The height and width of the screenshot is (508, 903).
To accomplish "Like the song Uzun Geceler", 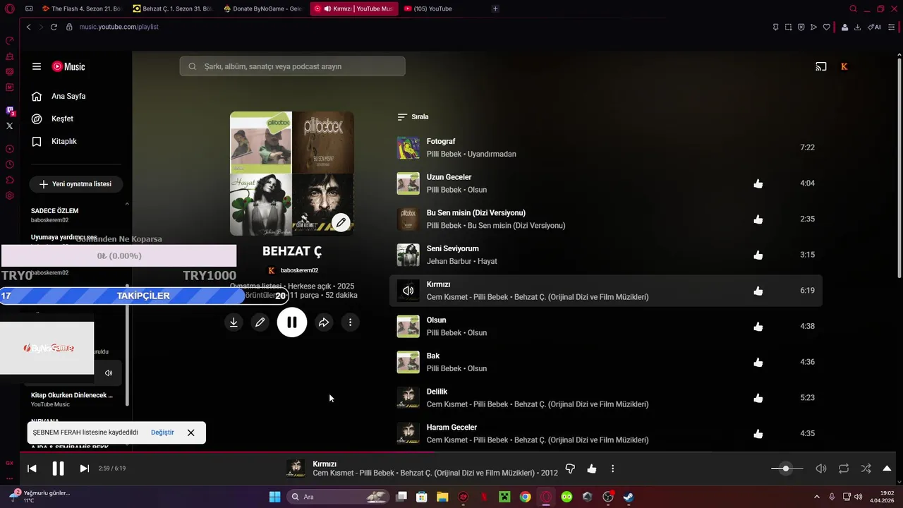I will click(758, 183).
